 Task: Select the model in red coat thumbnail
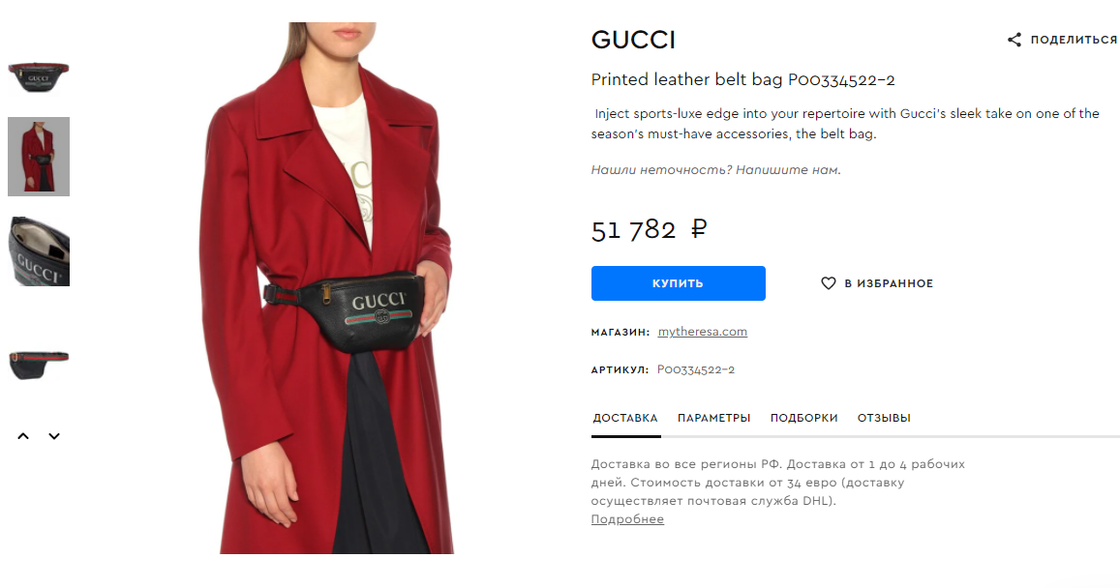pos(39,157)
